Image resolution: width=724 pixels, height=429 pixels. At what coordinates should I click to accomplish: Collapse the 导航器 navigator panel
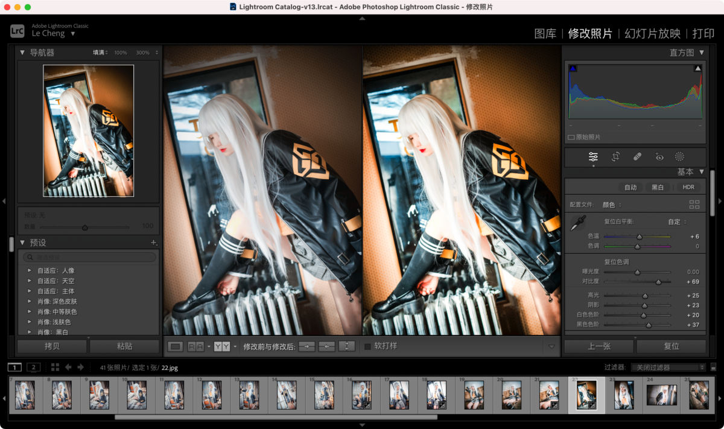(22, 52)
